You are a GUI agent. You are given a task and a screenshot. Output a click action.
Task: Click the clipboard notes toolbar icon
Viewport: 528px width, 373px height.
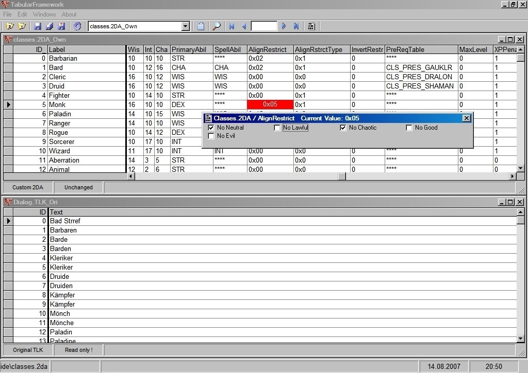click(201, 26)
